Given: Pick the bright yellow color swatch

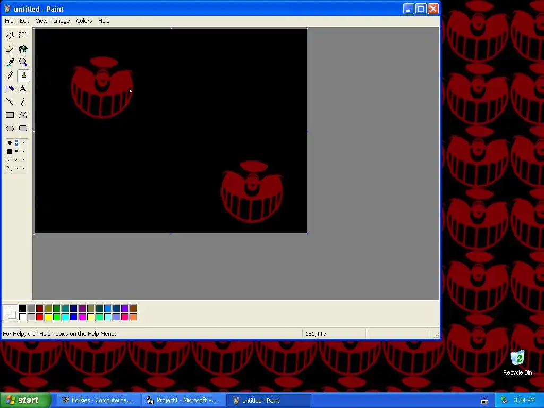Looking at the screenshot, I should [x=48, y=317].
